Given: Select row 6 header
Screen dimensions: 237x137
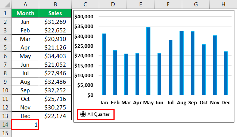Looking at the screenshot, I should click(x=6, y=56).
